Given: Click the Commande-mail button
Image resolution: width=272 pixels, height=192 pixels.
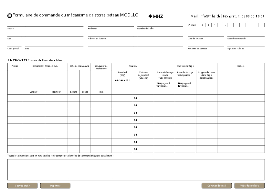Looking at the screenshot, I should click(x=216, y=186).
